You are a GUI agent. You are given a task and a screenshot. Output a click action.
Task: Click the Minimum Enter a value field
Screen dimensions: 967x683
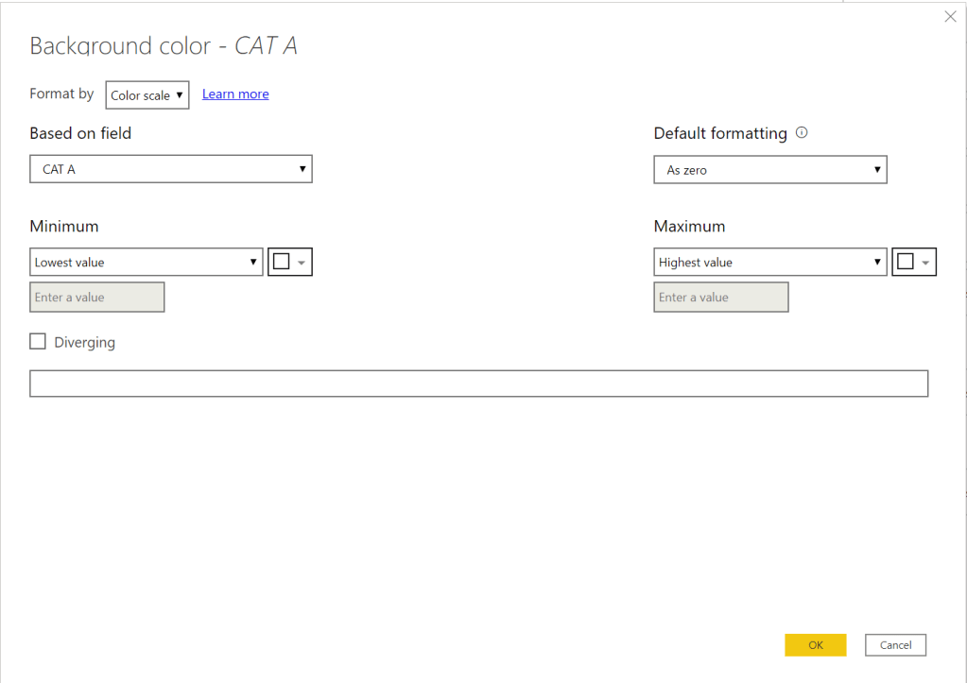coord(97,298)
